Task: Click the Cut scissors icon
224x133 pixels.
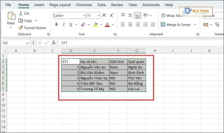Action: coord(21,14)
